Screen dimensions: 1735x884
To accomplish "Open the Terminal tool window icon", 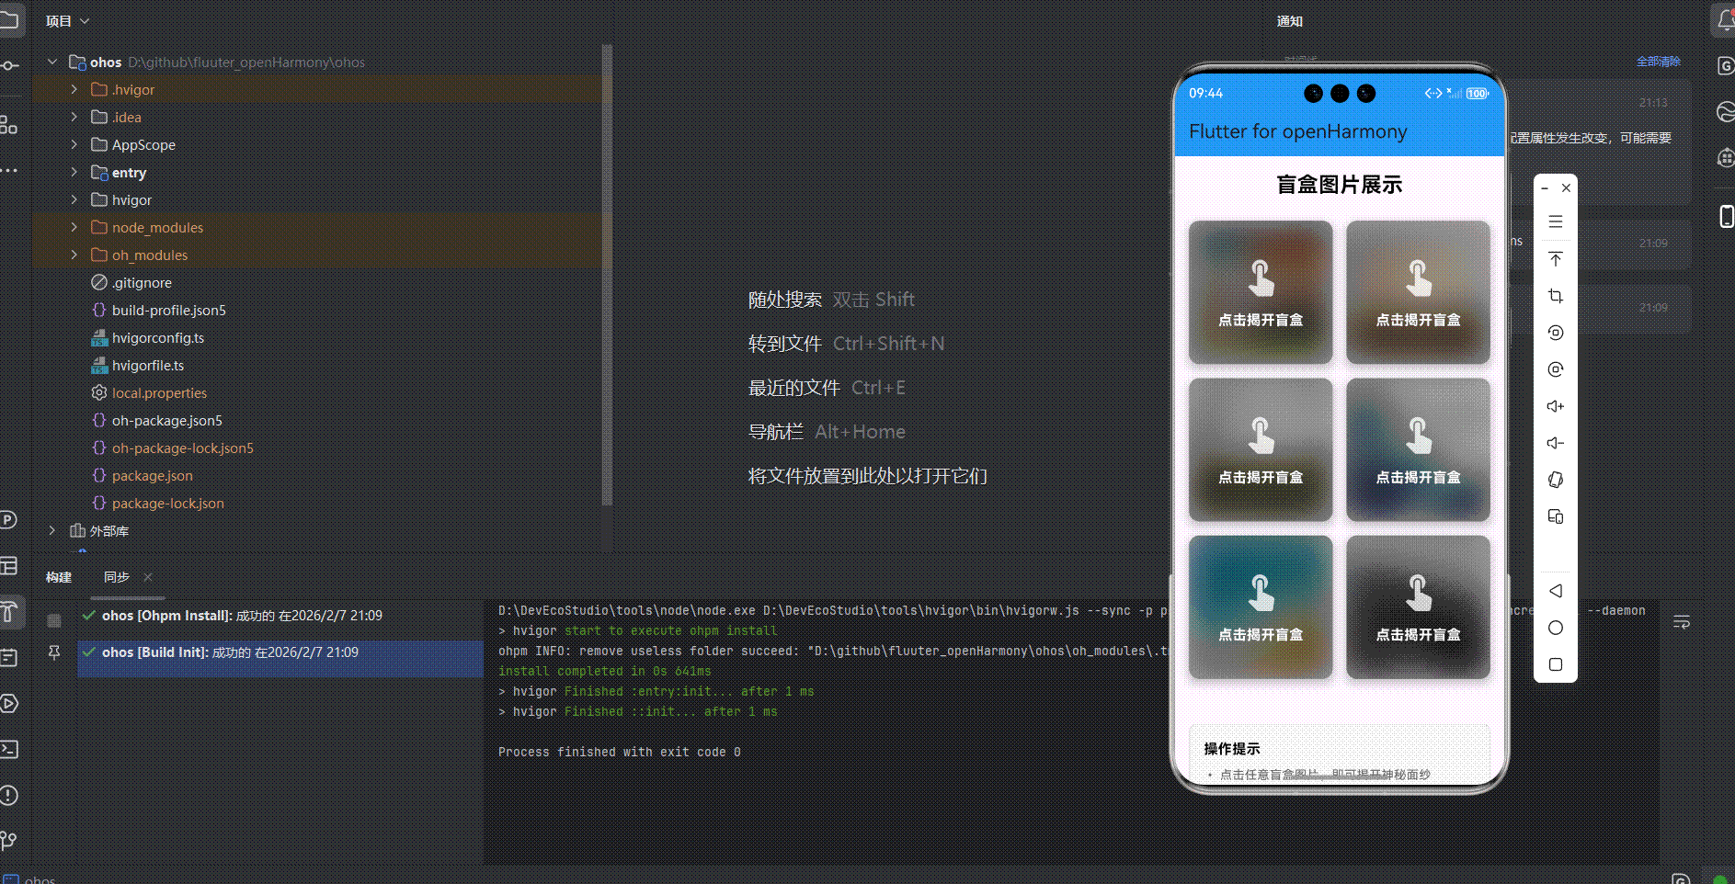I will point(8,749).
